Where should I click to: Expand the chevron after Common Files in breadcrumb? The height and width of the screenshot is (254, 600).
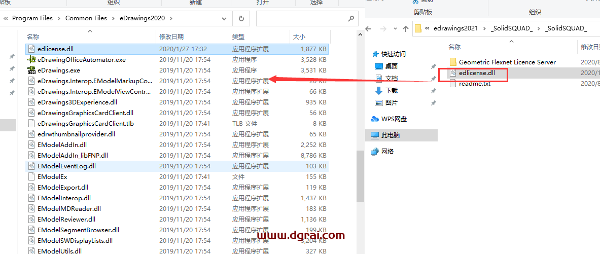tap(114, 18)
